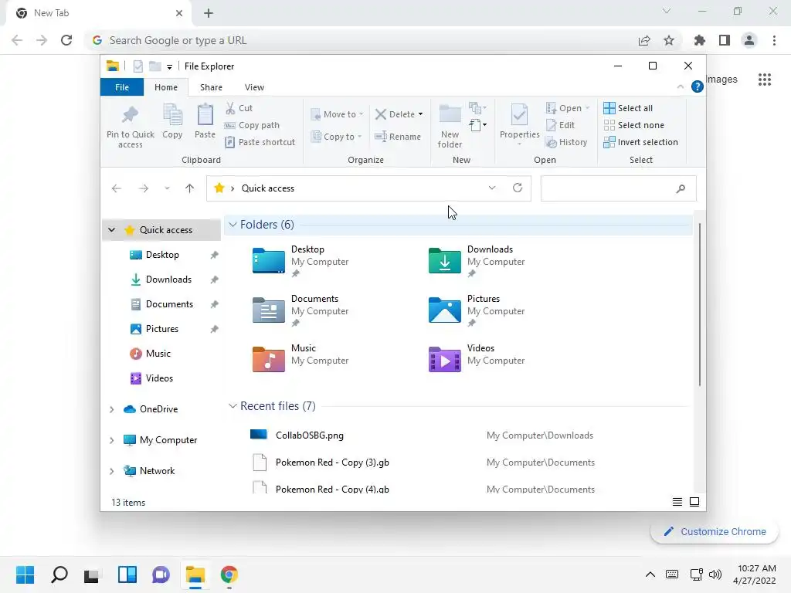
Task: Bookmark this tab with star icon
Action: click(669, 40)
